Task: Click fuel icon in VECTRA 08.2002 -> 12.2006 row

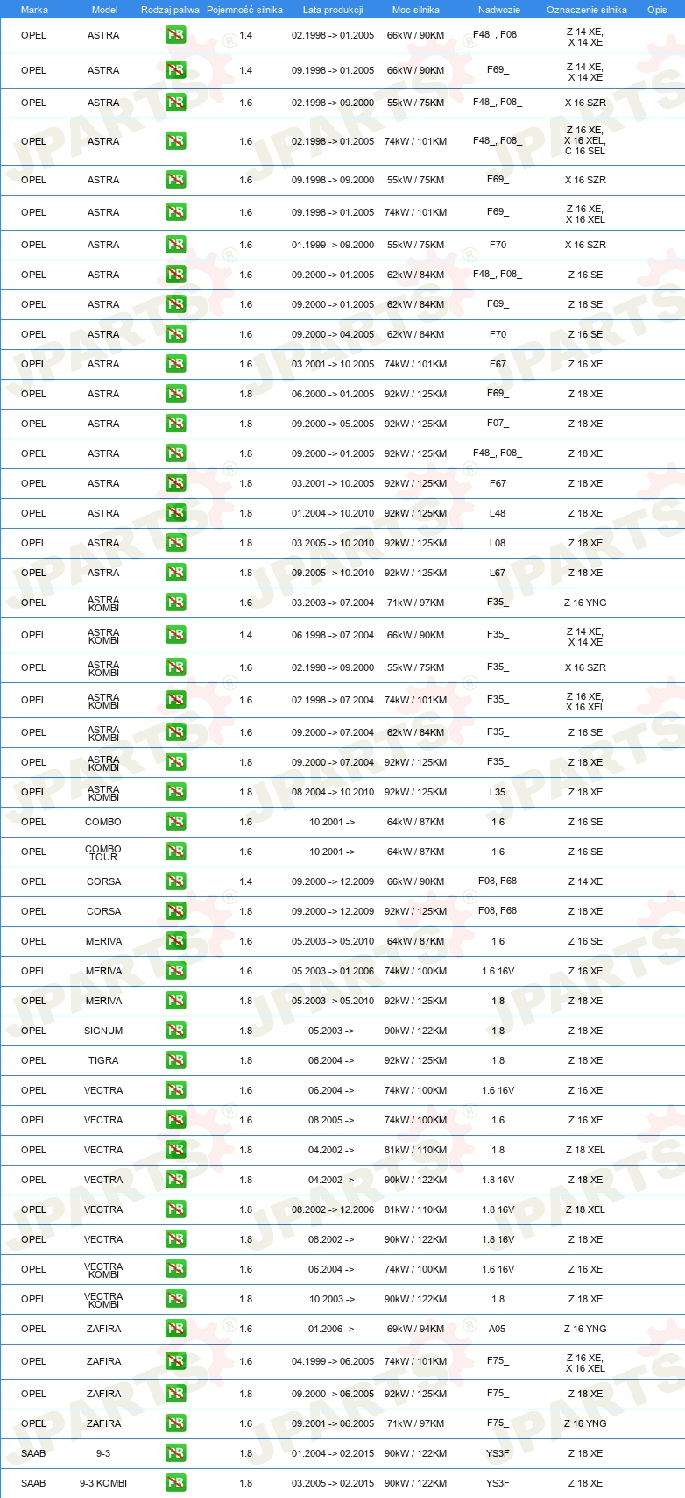Action: (175, 1209)
